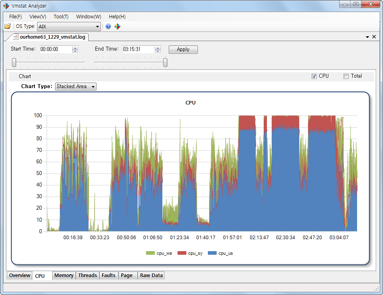Click the Start Time slider handle
The width and height of the screenshot is (383, 295).
pyautogui.click(x=13, y=63)
